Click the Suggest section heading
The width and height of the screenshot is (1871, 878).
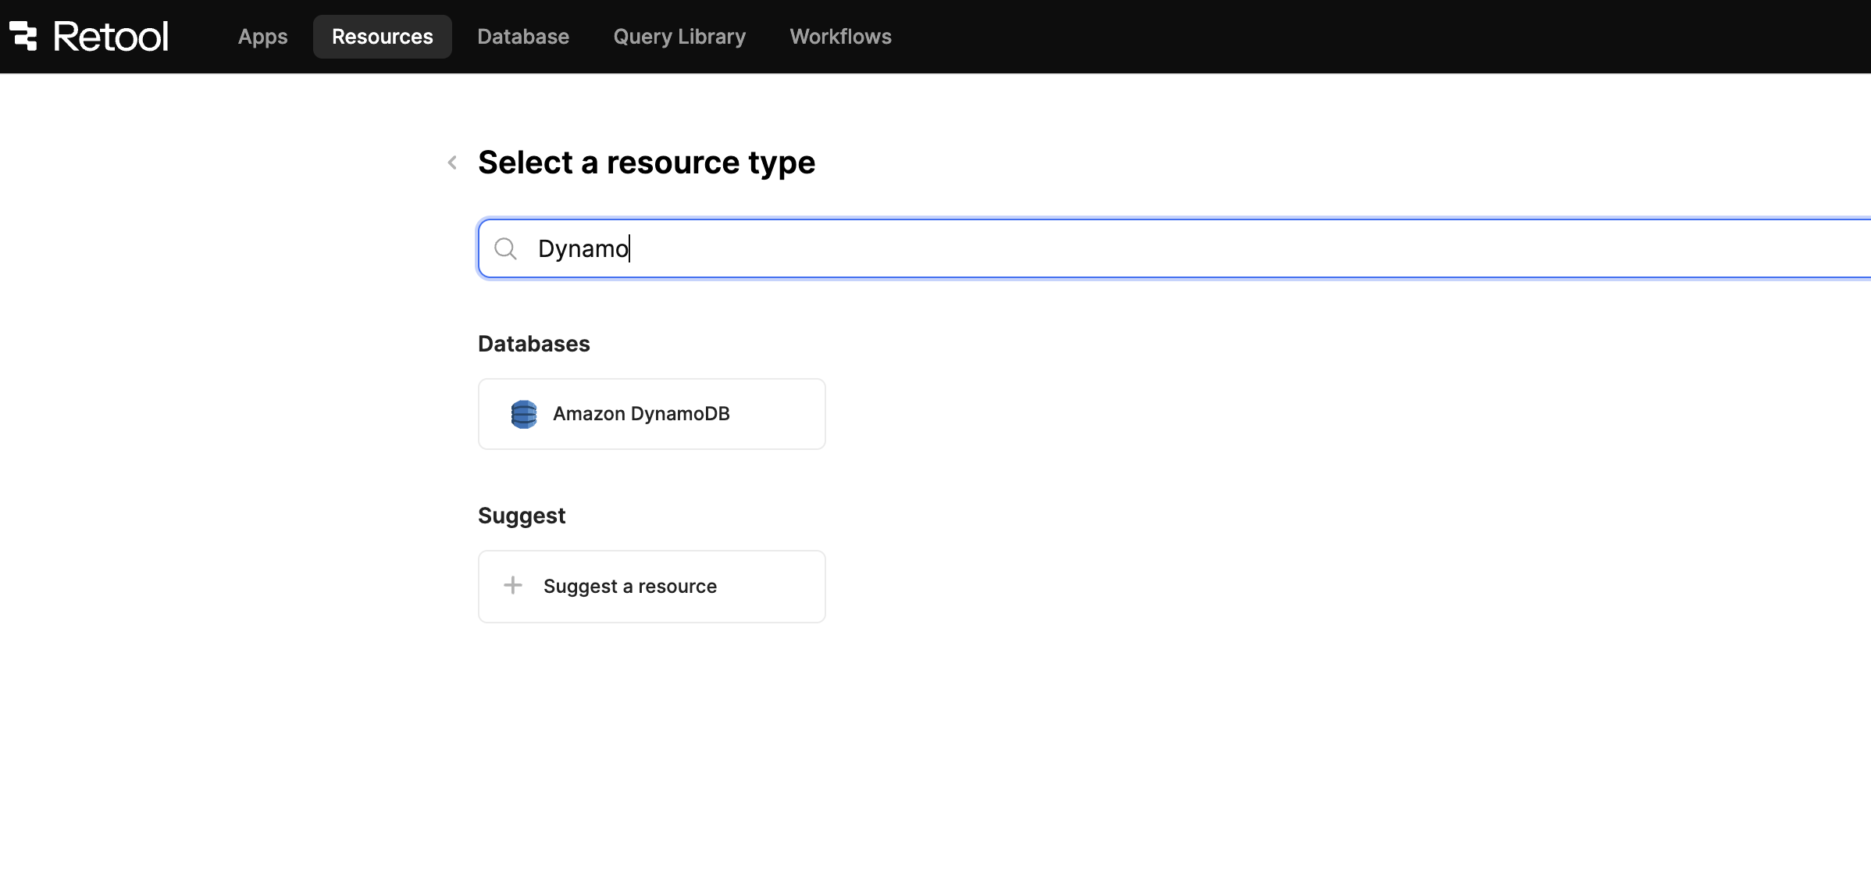[x=522, y=516]
